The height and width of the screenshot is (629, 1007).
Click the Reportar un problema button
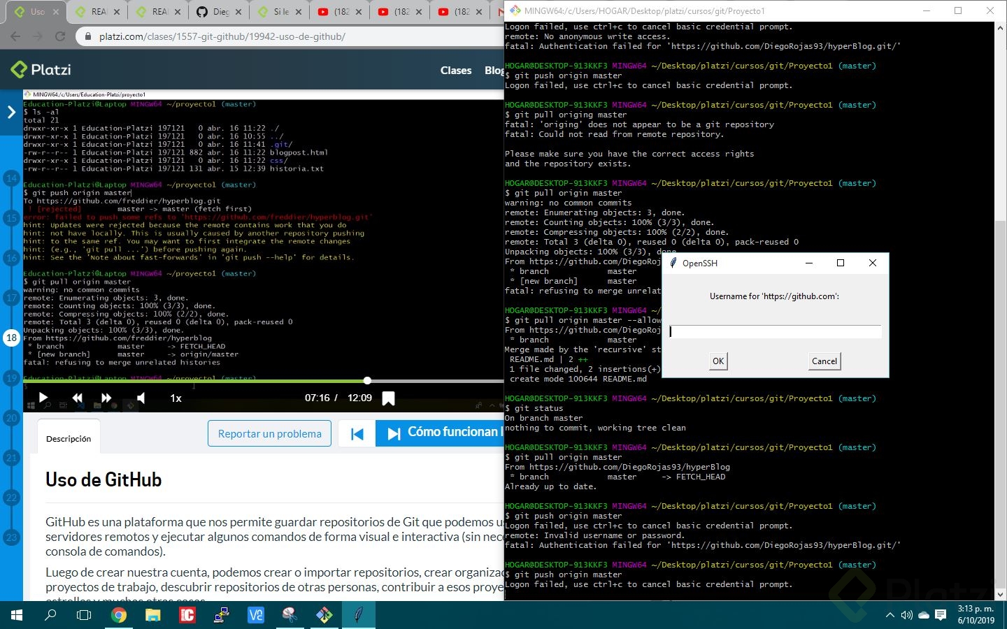click(269, 433)
